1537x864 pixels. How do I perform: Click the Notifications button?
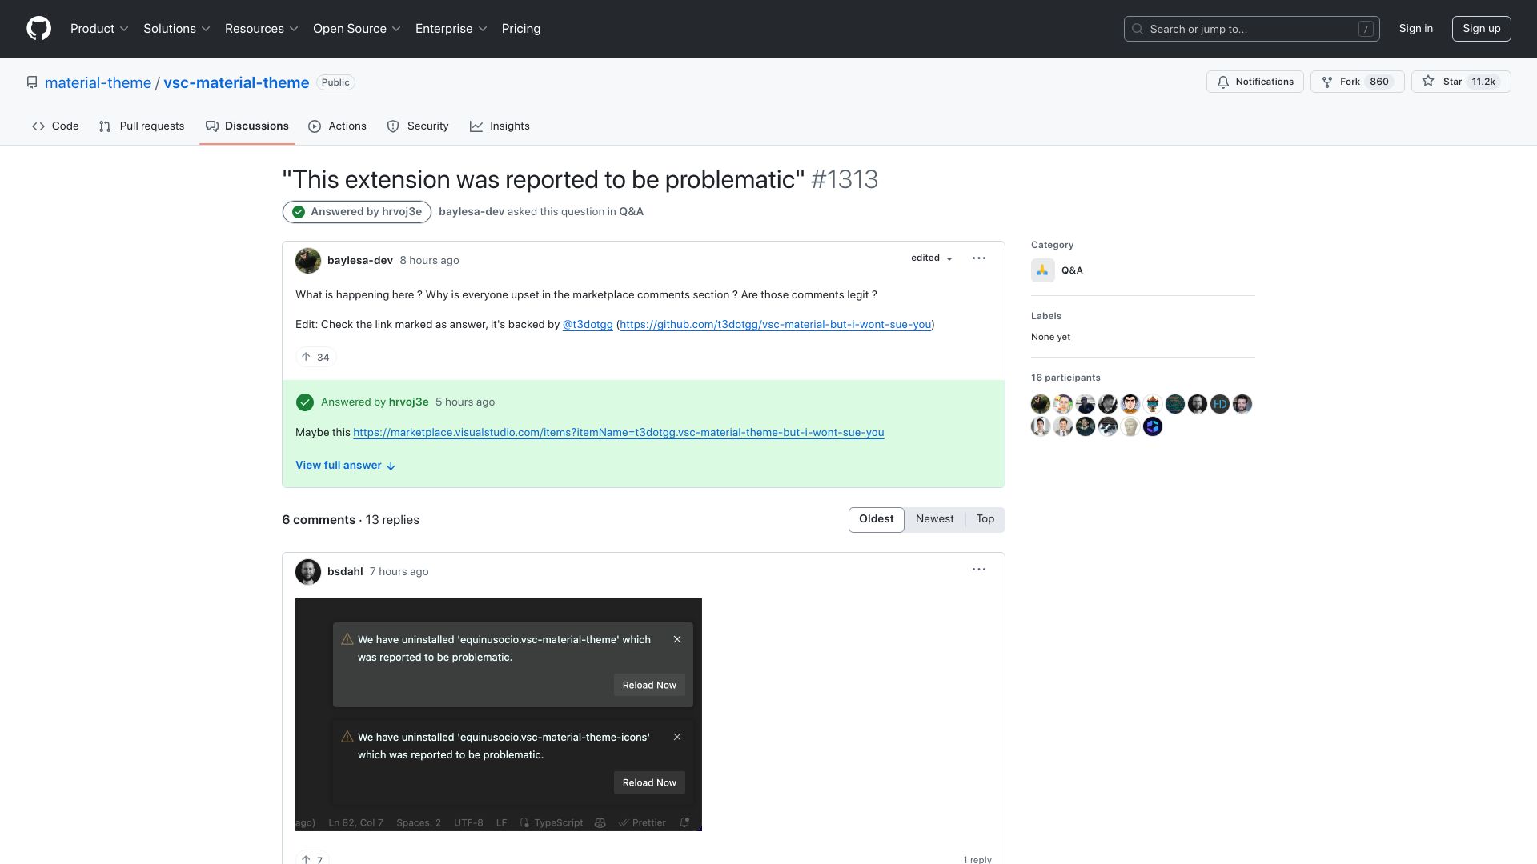pos(1255,82)
